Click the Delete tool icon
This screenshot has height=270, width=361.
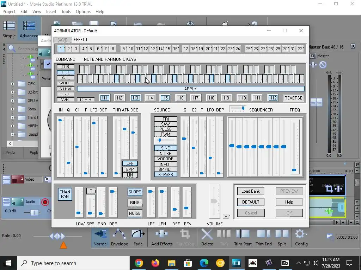[207, 234]
